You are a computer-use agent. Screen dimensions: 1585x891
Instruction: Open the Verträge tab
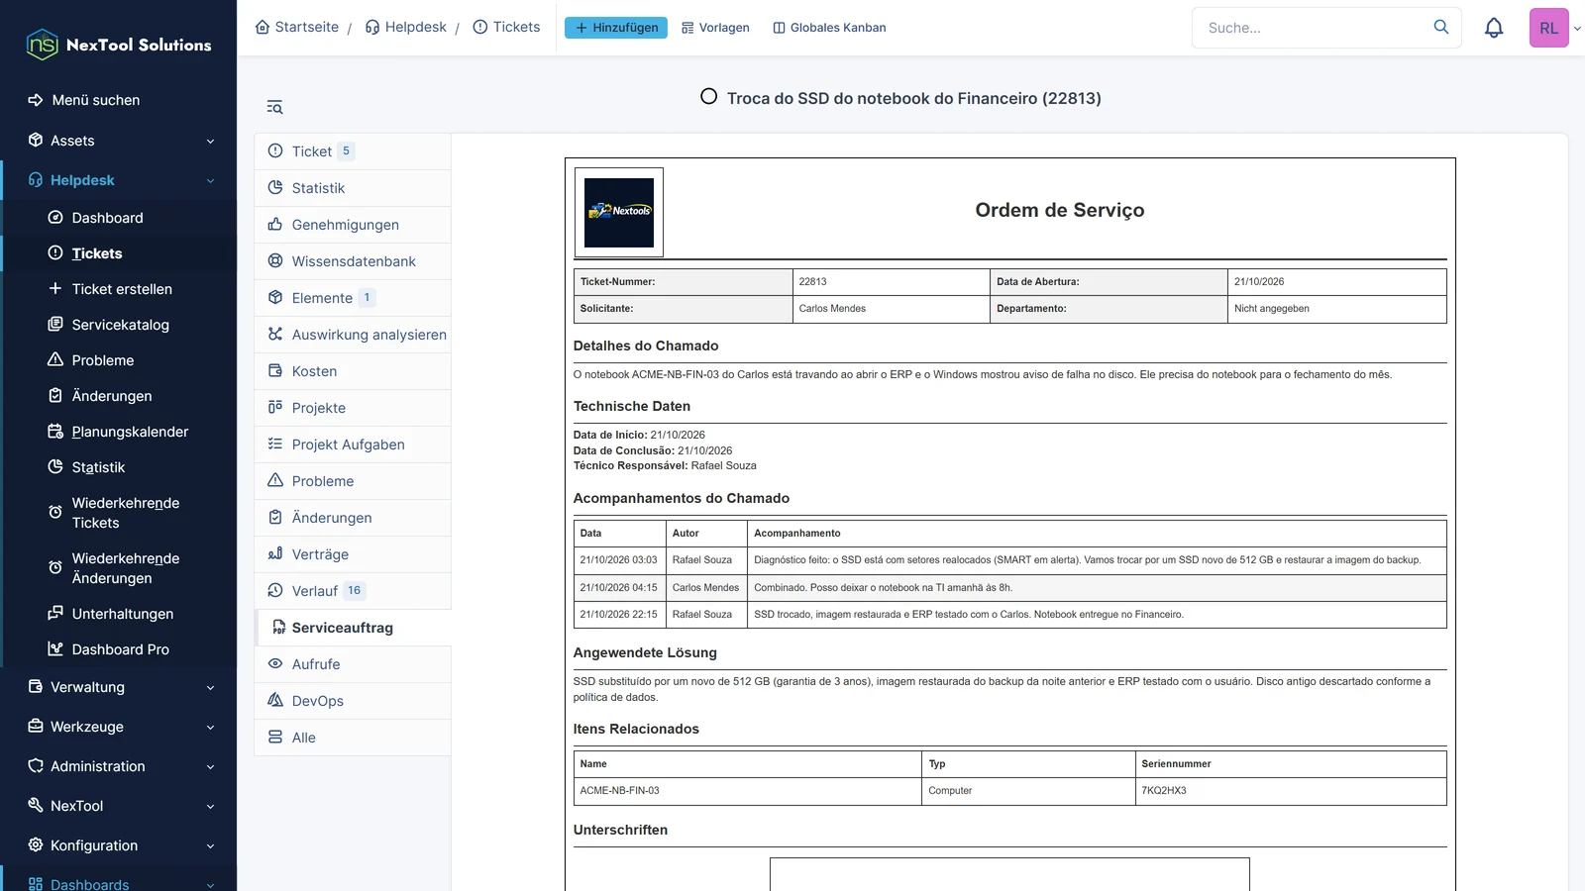[x=353, y=554]
